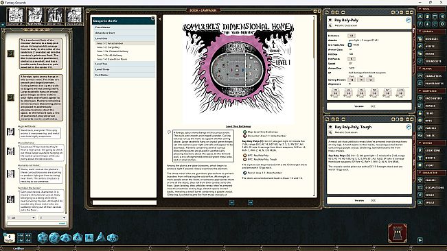Open the Classes list
The width and height of the screenshot is (447, 251).
point(431,180)
